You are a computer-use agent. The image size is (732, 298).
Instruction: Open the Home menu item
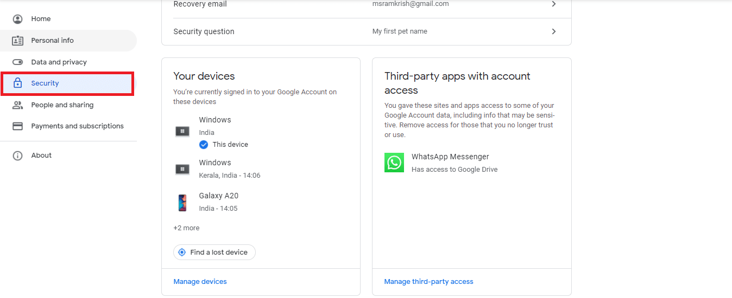68,19
